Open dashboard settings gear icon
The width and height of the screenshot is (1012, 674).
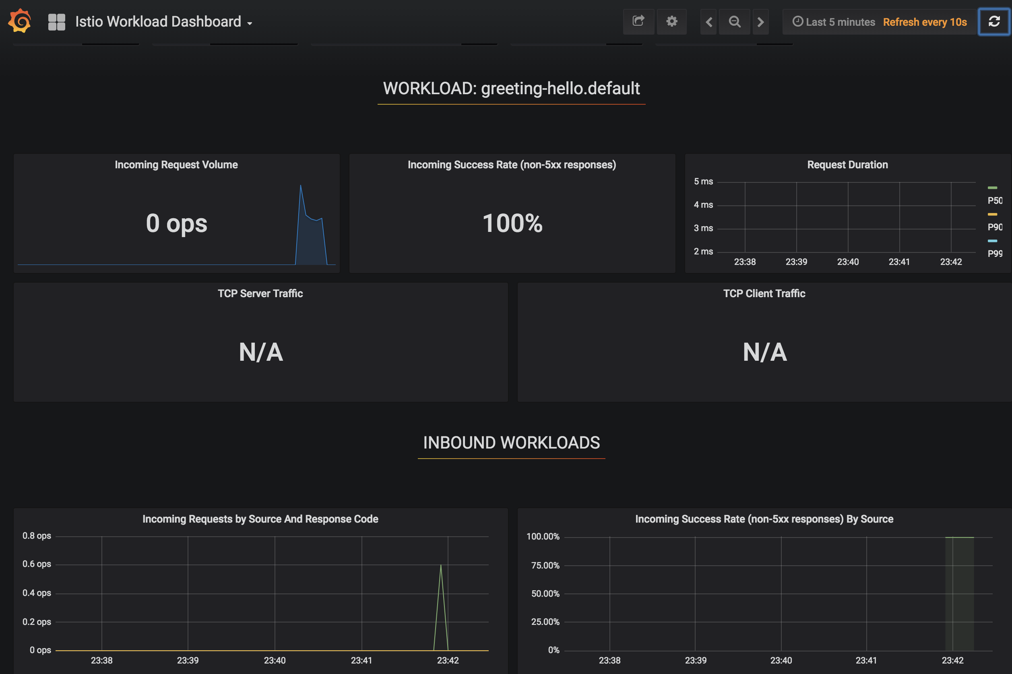671,21
